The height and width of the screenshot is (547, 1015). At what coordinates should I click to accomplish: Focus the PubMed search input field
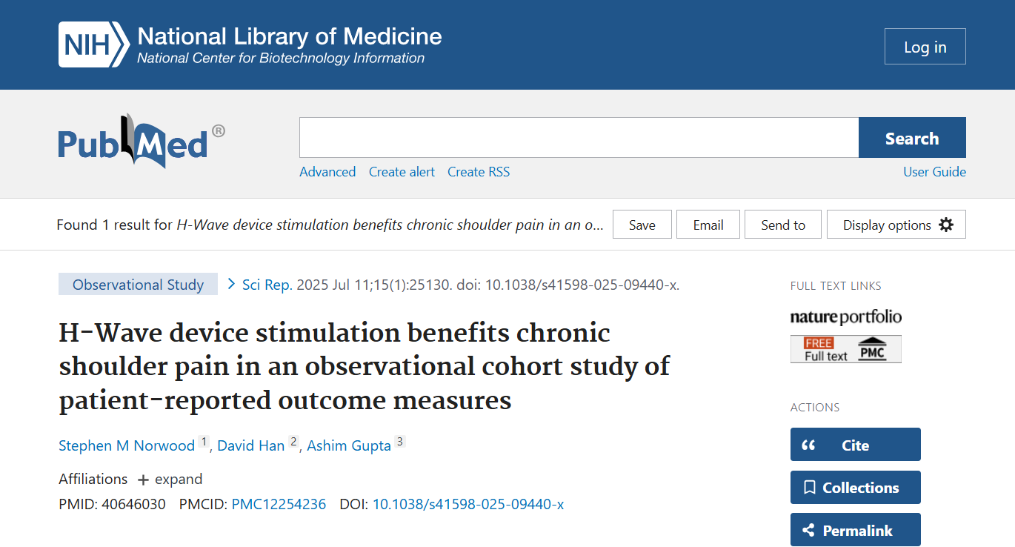[579, 138]
